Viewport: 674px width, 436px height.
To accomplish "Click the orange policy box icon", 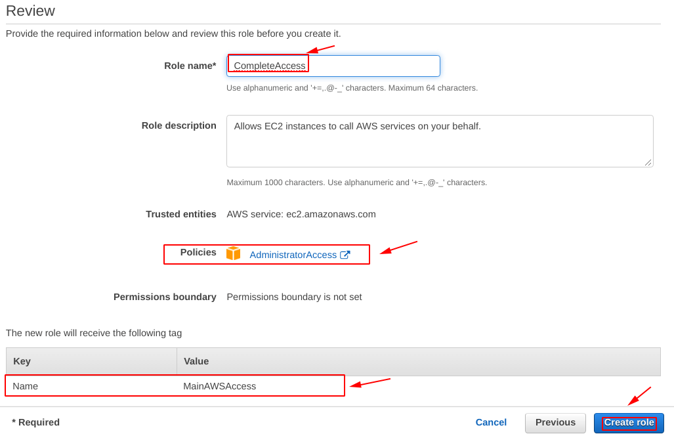I will (x=233, y=253).
